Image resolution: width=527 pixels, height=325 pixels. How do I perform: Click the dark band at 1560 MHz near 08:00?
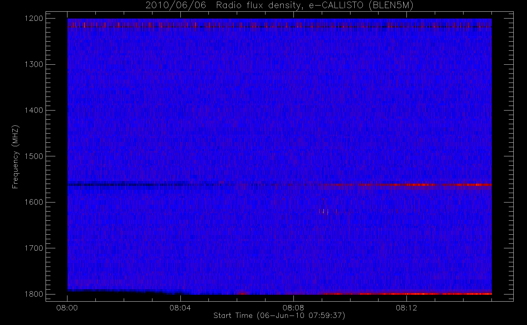pos(127,185)
